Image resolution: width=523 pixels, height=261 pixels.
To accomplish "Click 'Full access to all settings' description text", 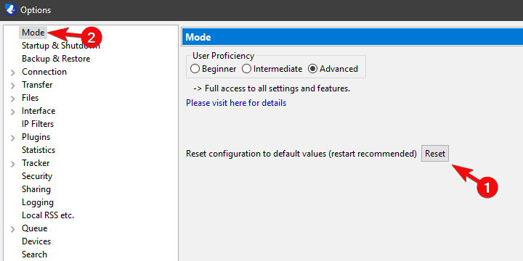I will tap(272, 89).
